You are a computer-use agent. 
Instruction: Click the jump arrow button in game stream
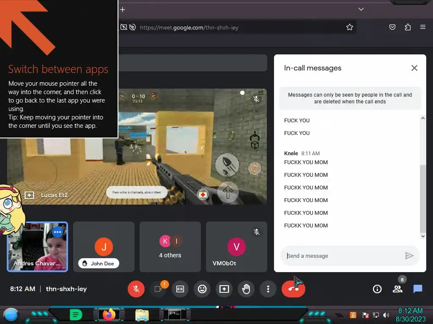228,192
